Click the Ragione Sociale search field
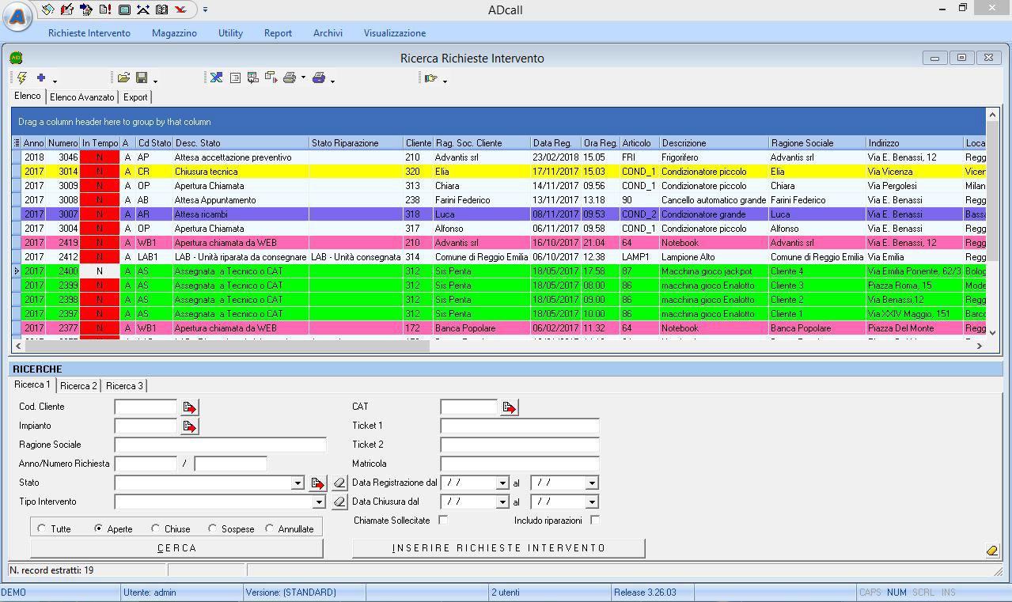 (220, 445)
